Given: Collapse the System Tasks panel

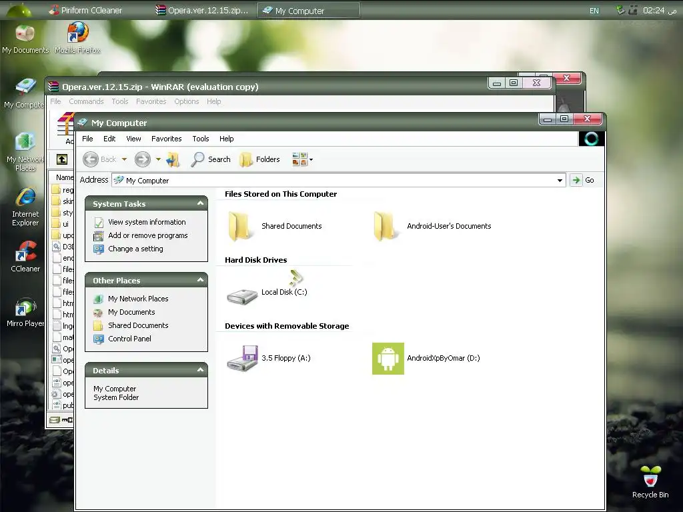Looking at the screenshot, I should pyautogui.click(x=200, y=203).
